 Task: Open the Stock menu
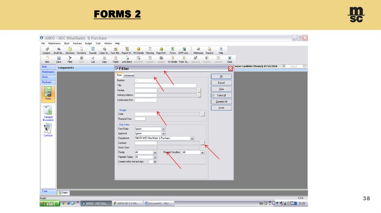(x=67, y=44)
